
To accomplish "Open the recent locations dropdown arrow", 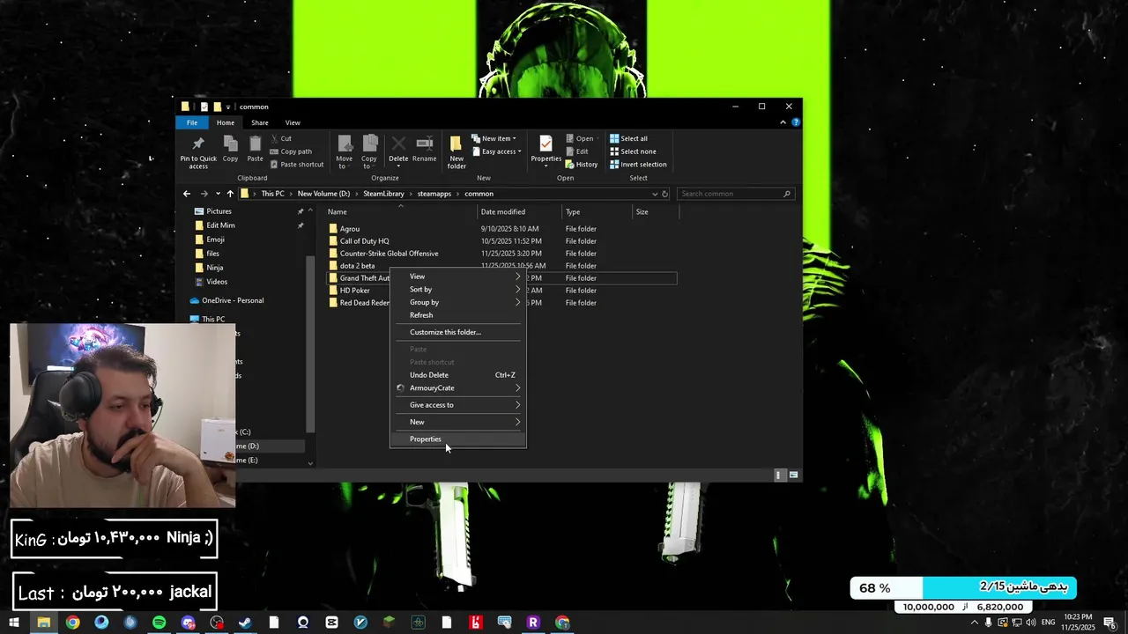I will pos(217,194).
